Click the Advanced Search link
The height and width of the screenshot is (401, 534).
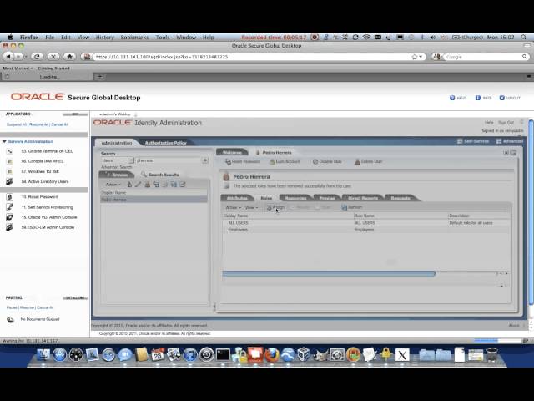coord(116,167)
